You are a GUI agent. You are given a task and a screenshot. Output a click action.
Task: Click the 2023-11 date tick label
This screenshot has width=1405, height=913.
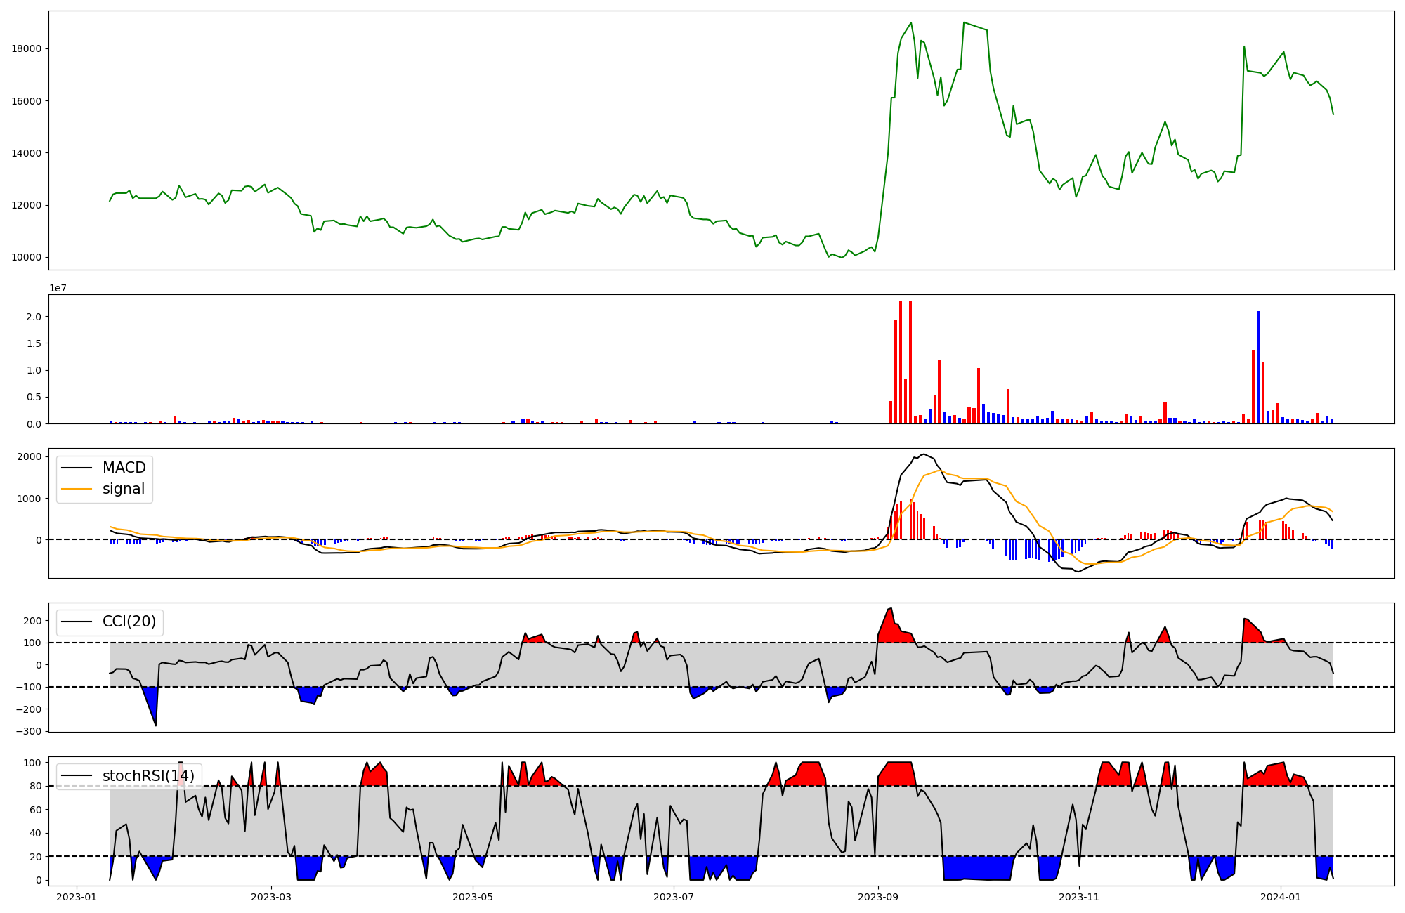1078,897
